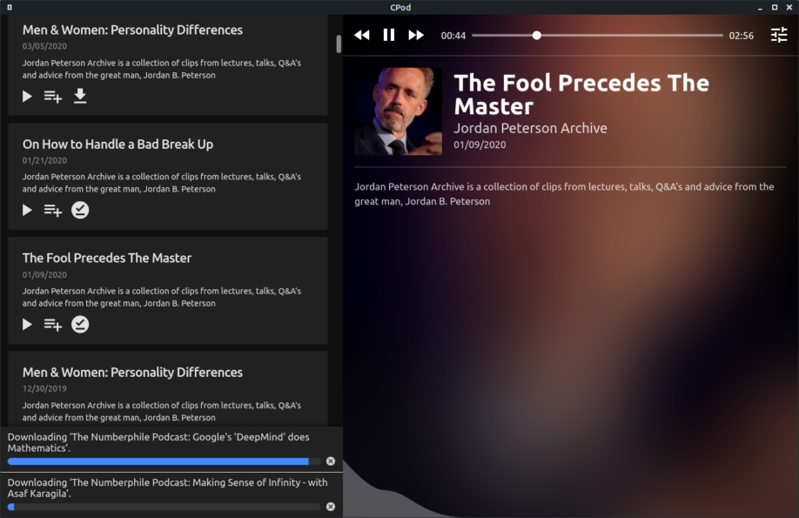Cancel the Making Sense of Infinity download
This screenshot has height=518, width=799.
pos(331,507)
